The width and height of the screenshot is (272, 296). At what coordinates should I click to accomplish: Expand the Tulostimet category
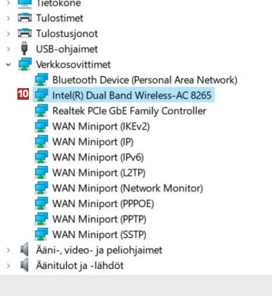click(x=8, y=18)
